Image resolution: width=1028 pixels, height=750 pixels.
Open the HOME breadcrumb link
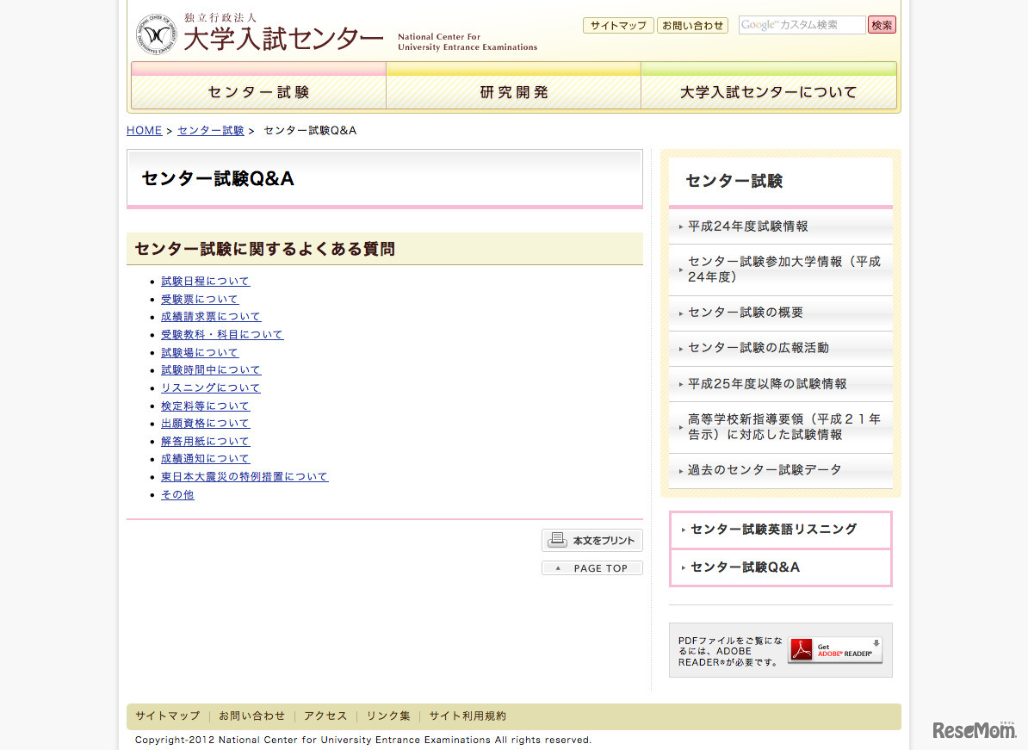click(143, 130)
